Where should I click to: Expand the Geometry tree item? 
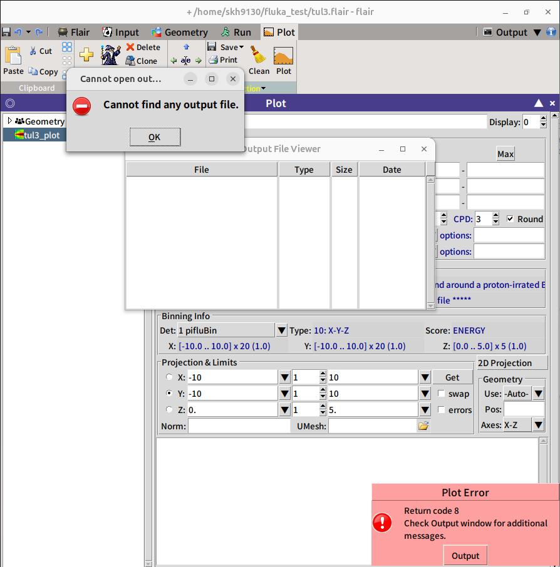click(x=9, y=121)
